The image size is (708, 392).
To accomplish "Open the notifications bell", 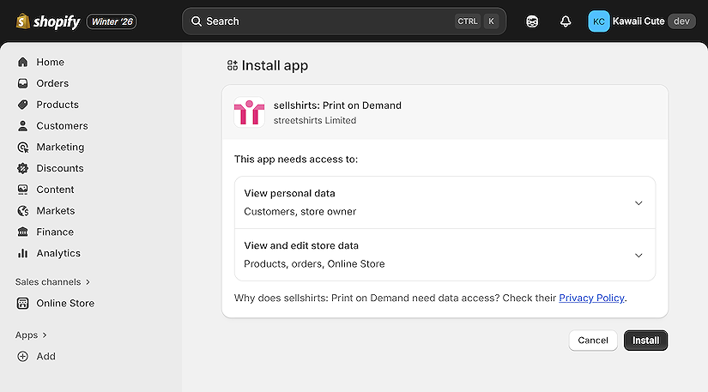I will 565,21.
